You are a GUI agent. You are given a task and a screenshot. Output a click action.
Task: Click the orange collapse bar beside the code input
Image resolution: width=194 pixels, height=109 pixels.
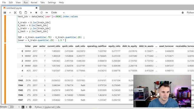pyautogui.click(x=5, y=29)
